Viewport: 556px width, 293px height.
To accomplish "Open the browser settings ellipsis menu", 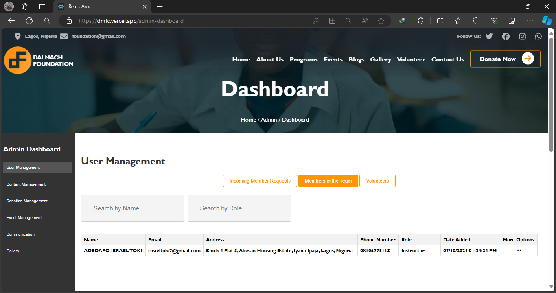I will [530, 20].
